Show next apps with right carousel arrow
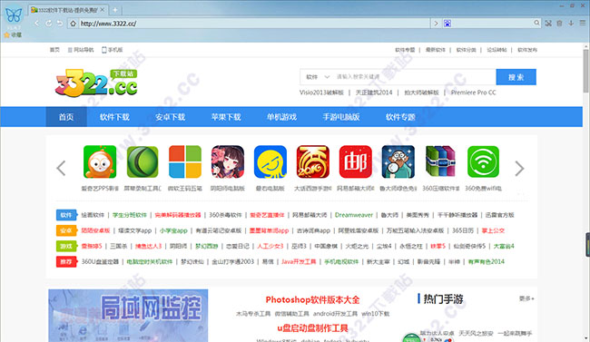This screenshot has height=342, width=590. tap(519, 168)
